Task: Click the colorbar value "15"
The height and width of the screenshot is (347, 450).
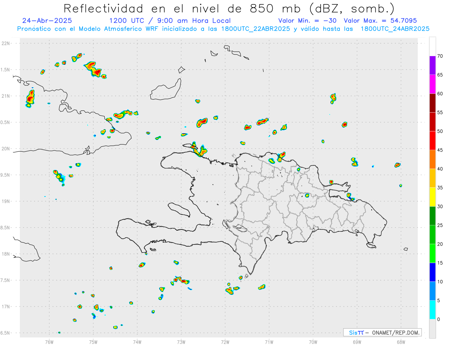Action: 440,263
